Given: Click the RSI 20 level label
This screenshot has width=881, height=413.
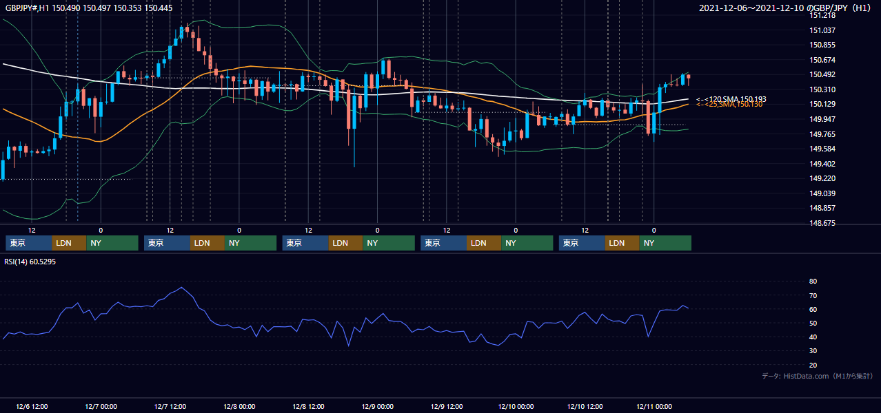Looking at the screenshot, I should pyautogui.click(x=813, y=365).
